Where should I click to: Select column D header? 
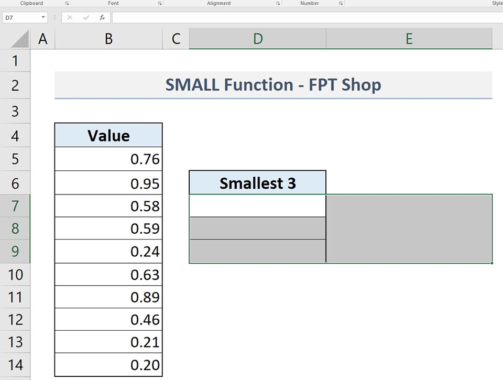coord(258,39)
